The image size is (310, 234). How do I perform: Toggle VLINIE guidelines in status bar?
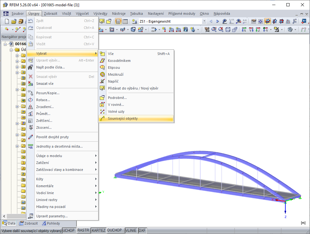tap(131, 230)
